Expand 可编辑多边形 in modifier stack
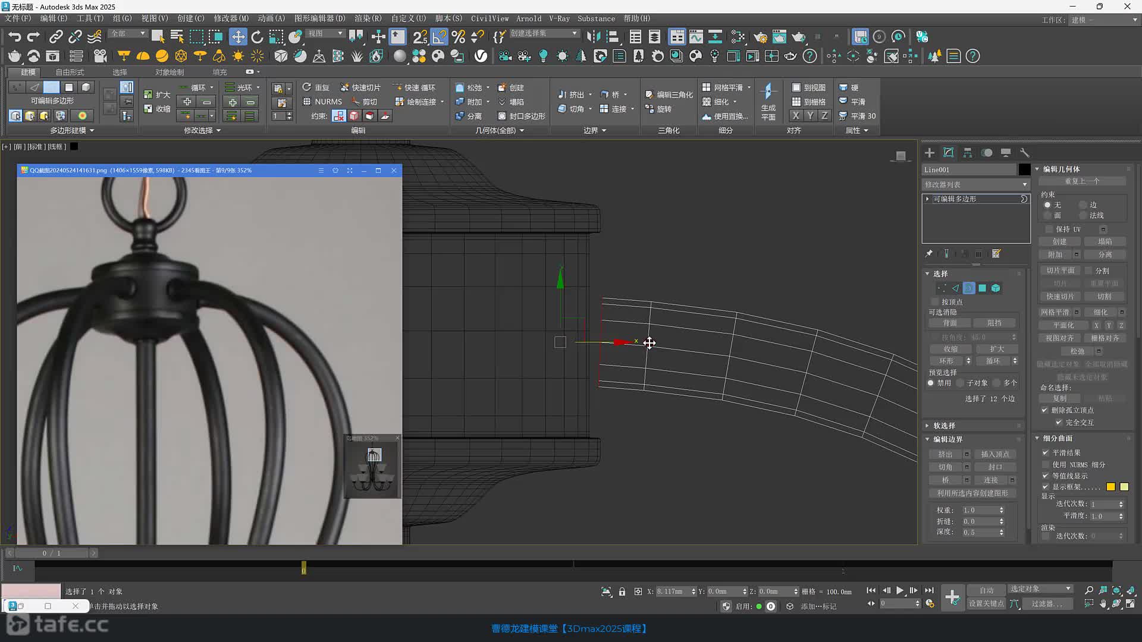This screenshot has height=642, width=1142. tap(927, 199)
